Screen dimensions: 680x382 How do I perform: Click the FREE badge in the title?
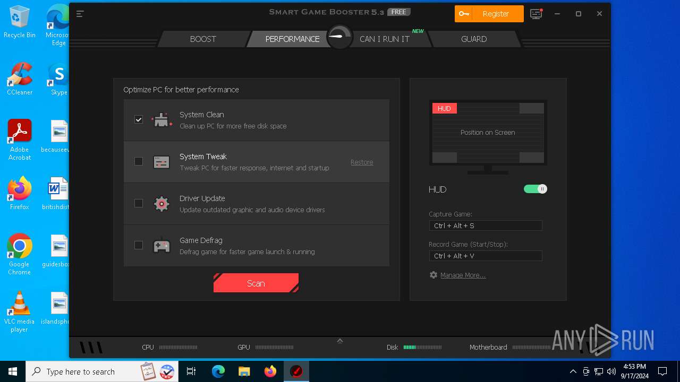tap(398, 12)
